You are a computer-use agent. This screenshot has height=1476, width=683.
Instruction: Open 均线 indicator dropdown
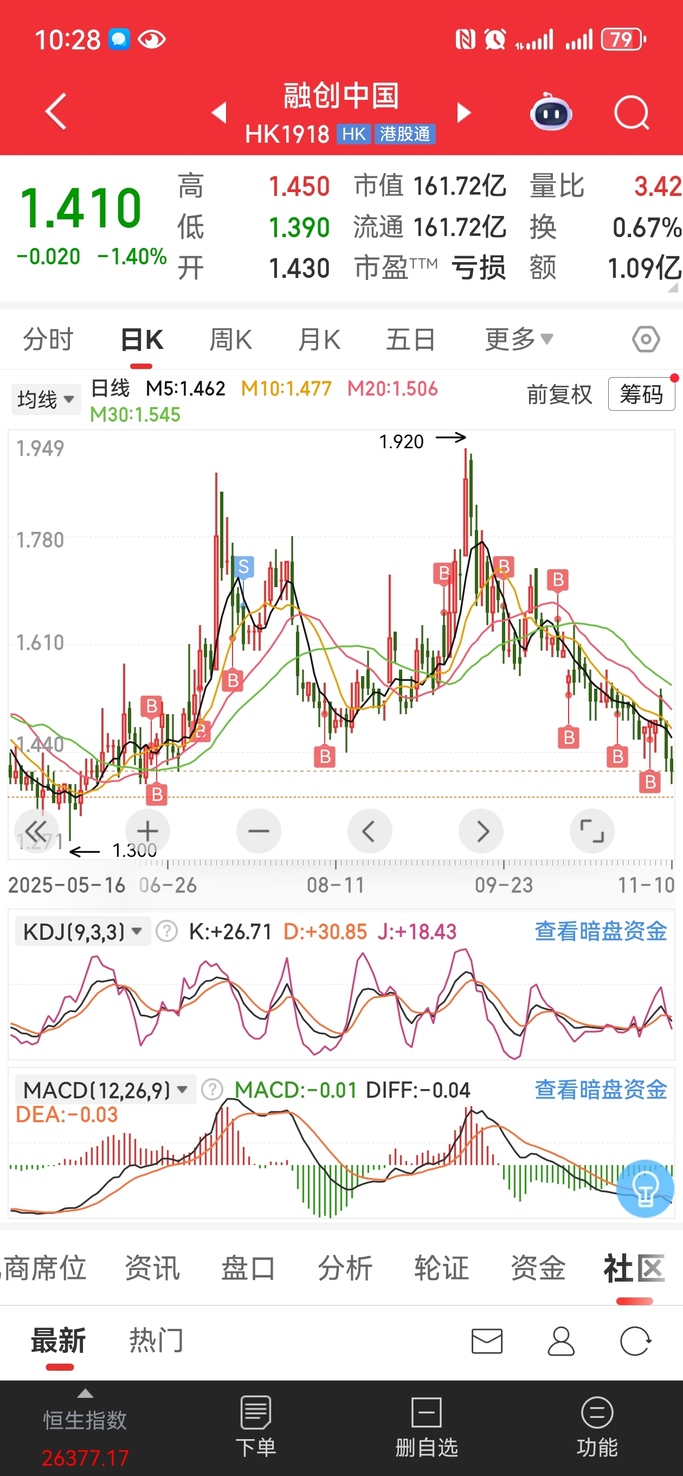pos(46,399)
